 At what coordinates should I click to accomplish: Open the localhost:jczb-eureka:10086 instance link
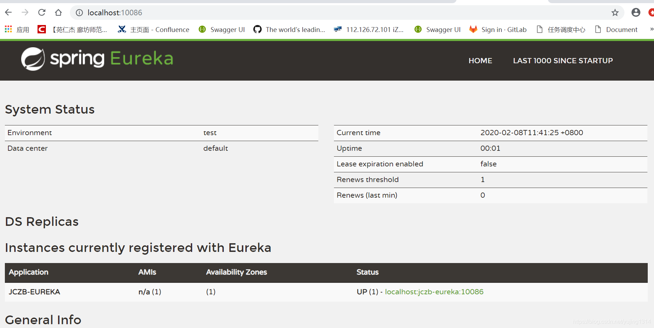pos(434,292)
